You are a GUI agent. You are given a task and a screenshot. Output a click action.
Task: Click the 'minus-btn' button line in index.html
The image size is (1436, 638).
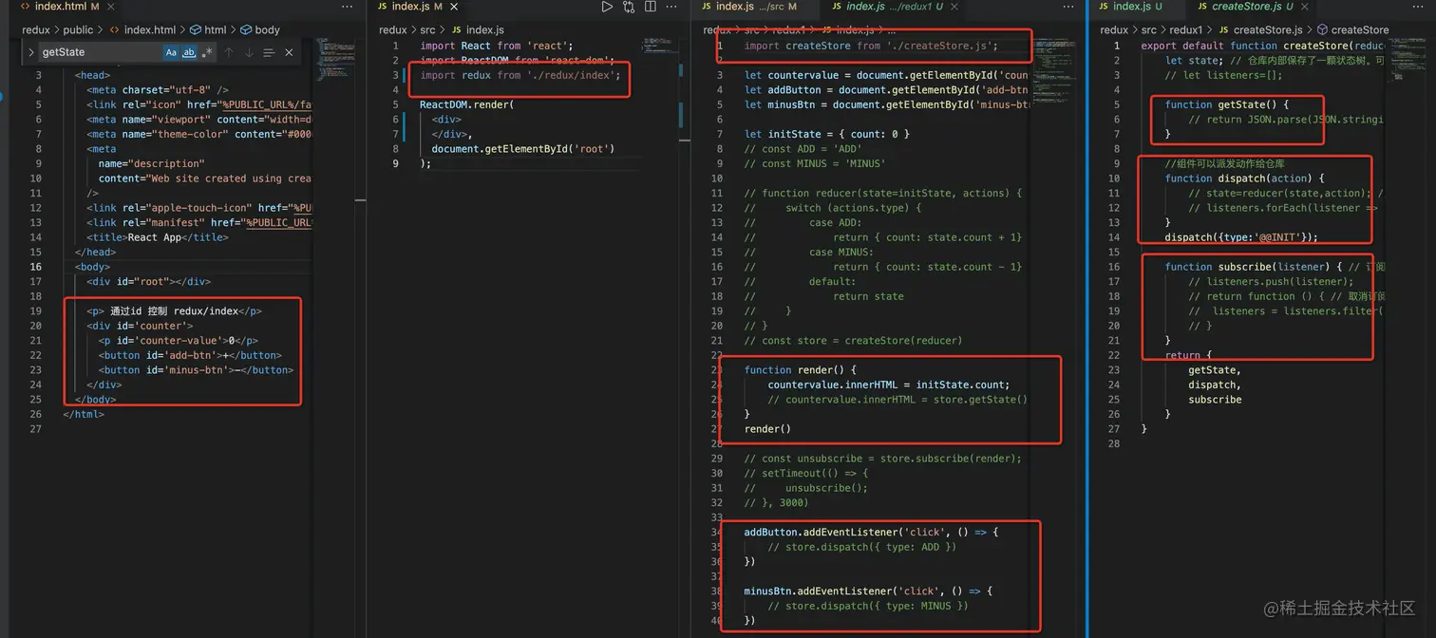click(x=196, y=370)
